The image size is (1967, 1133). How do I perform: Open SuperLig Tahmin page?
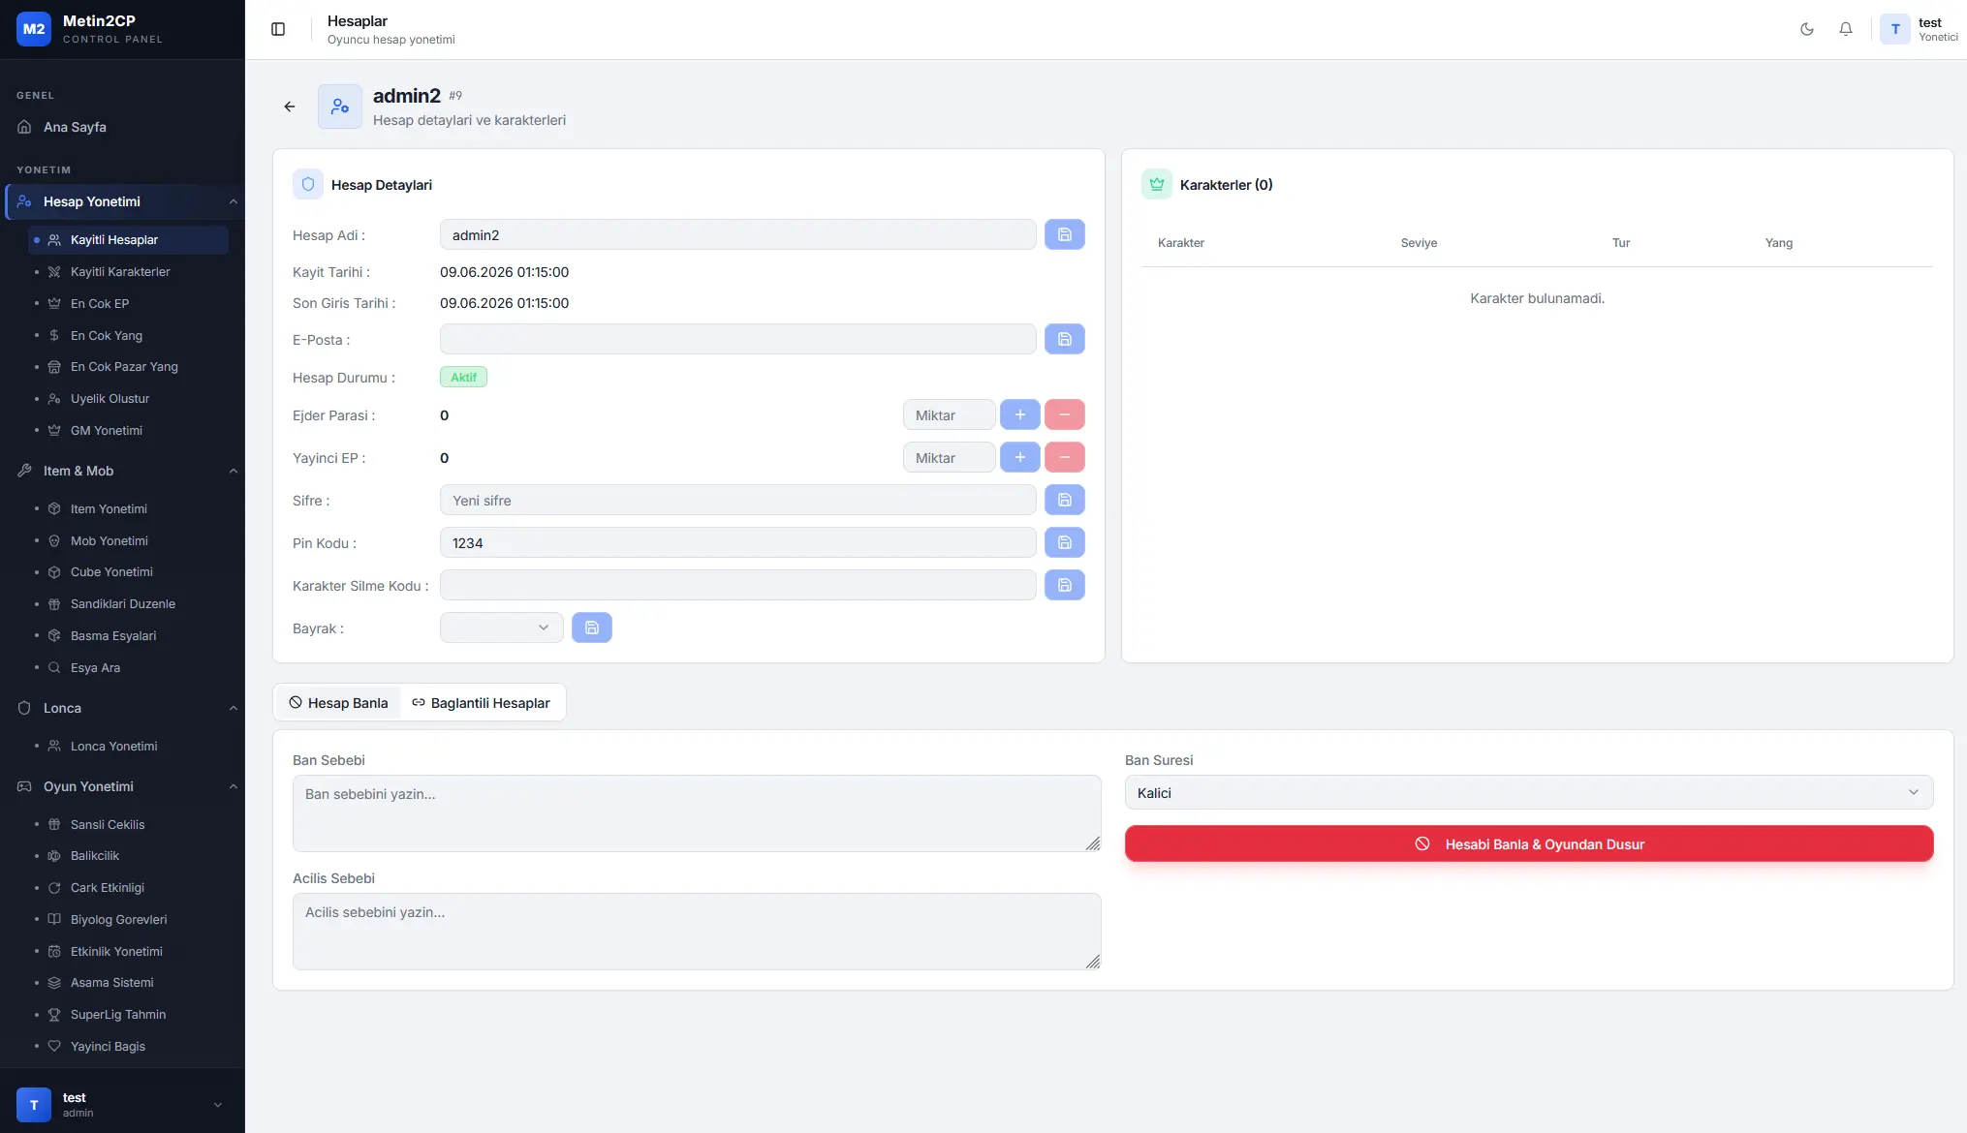click(128, 1014)
